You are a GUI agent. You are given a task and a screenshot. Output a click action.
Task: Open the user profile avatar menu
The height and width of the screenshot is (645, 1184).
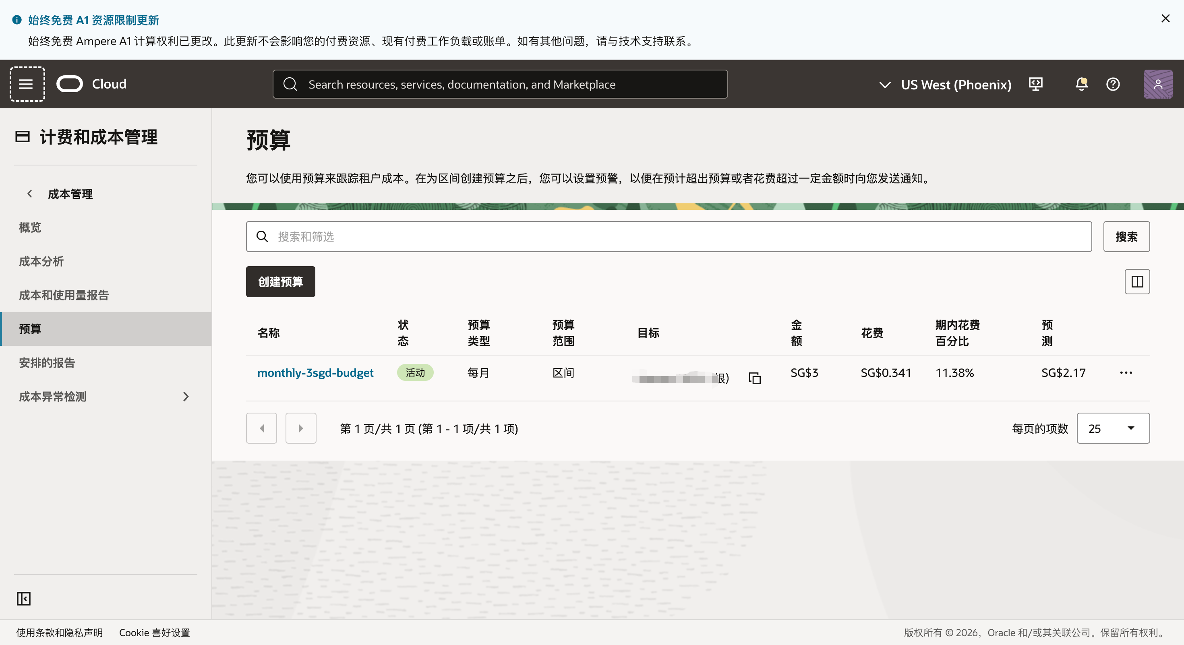click(1158, 84)
